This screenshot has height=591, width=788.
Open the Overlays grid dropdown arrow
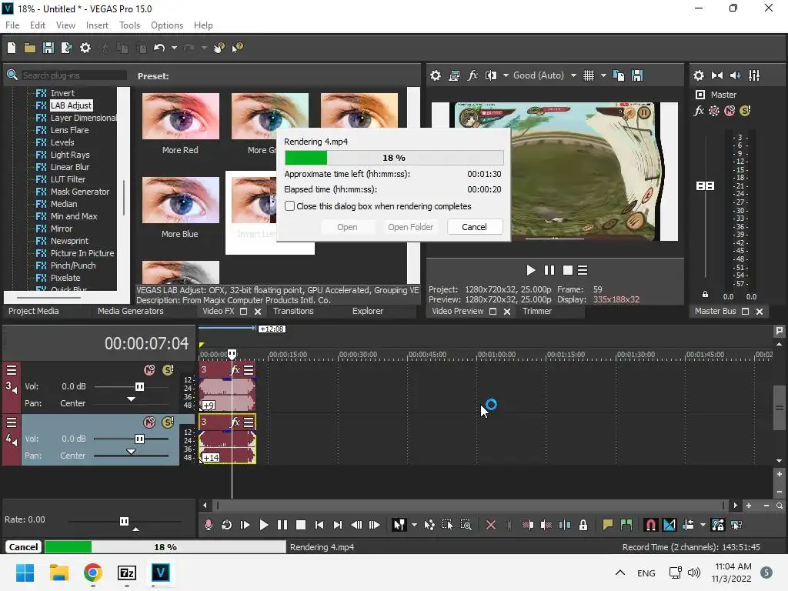tap(603, 75)
